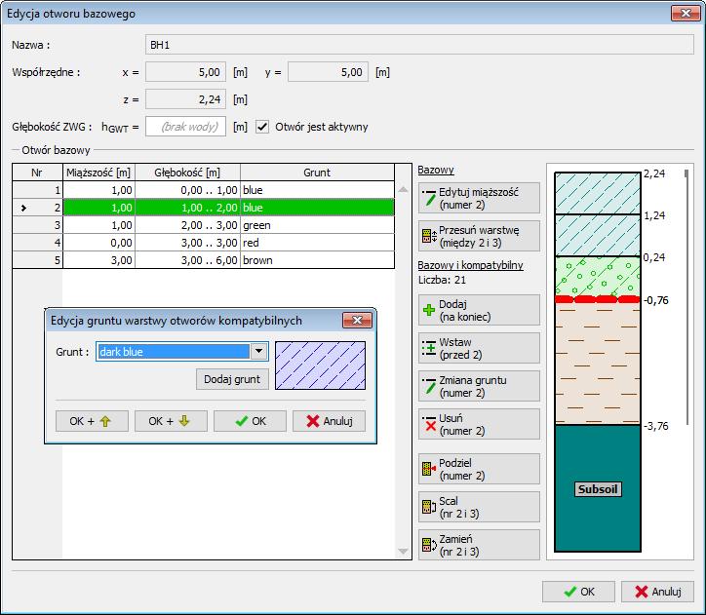Click the Nazwa input field BH1
This screenshot has height=615, width=706.
(419, 45)
